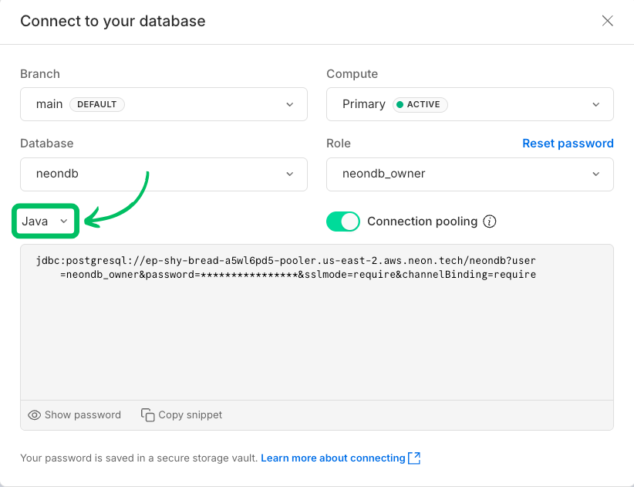Click the DEFAULT badge next to main
634x487 pixels.
[96, 103]
